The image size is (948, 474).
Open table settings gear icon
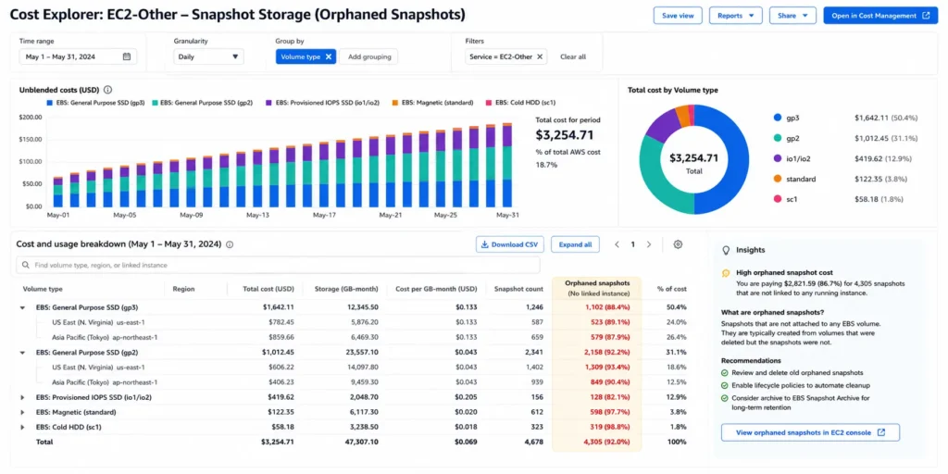678,244
